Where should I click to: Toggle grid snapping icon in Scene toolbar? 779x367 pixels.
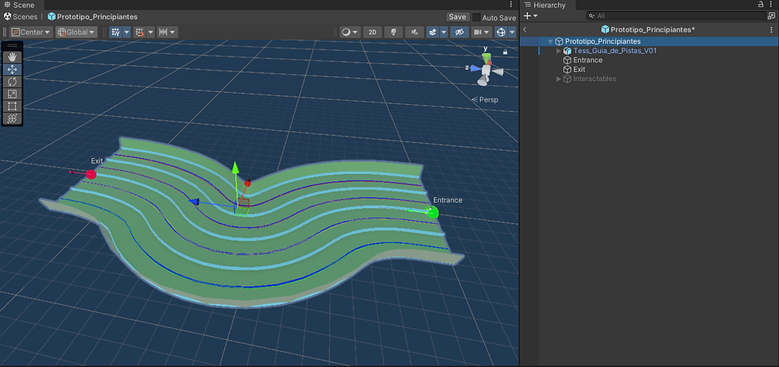tap(116, 33)
